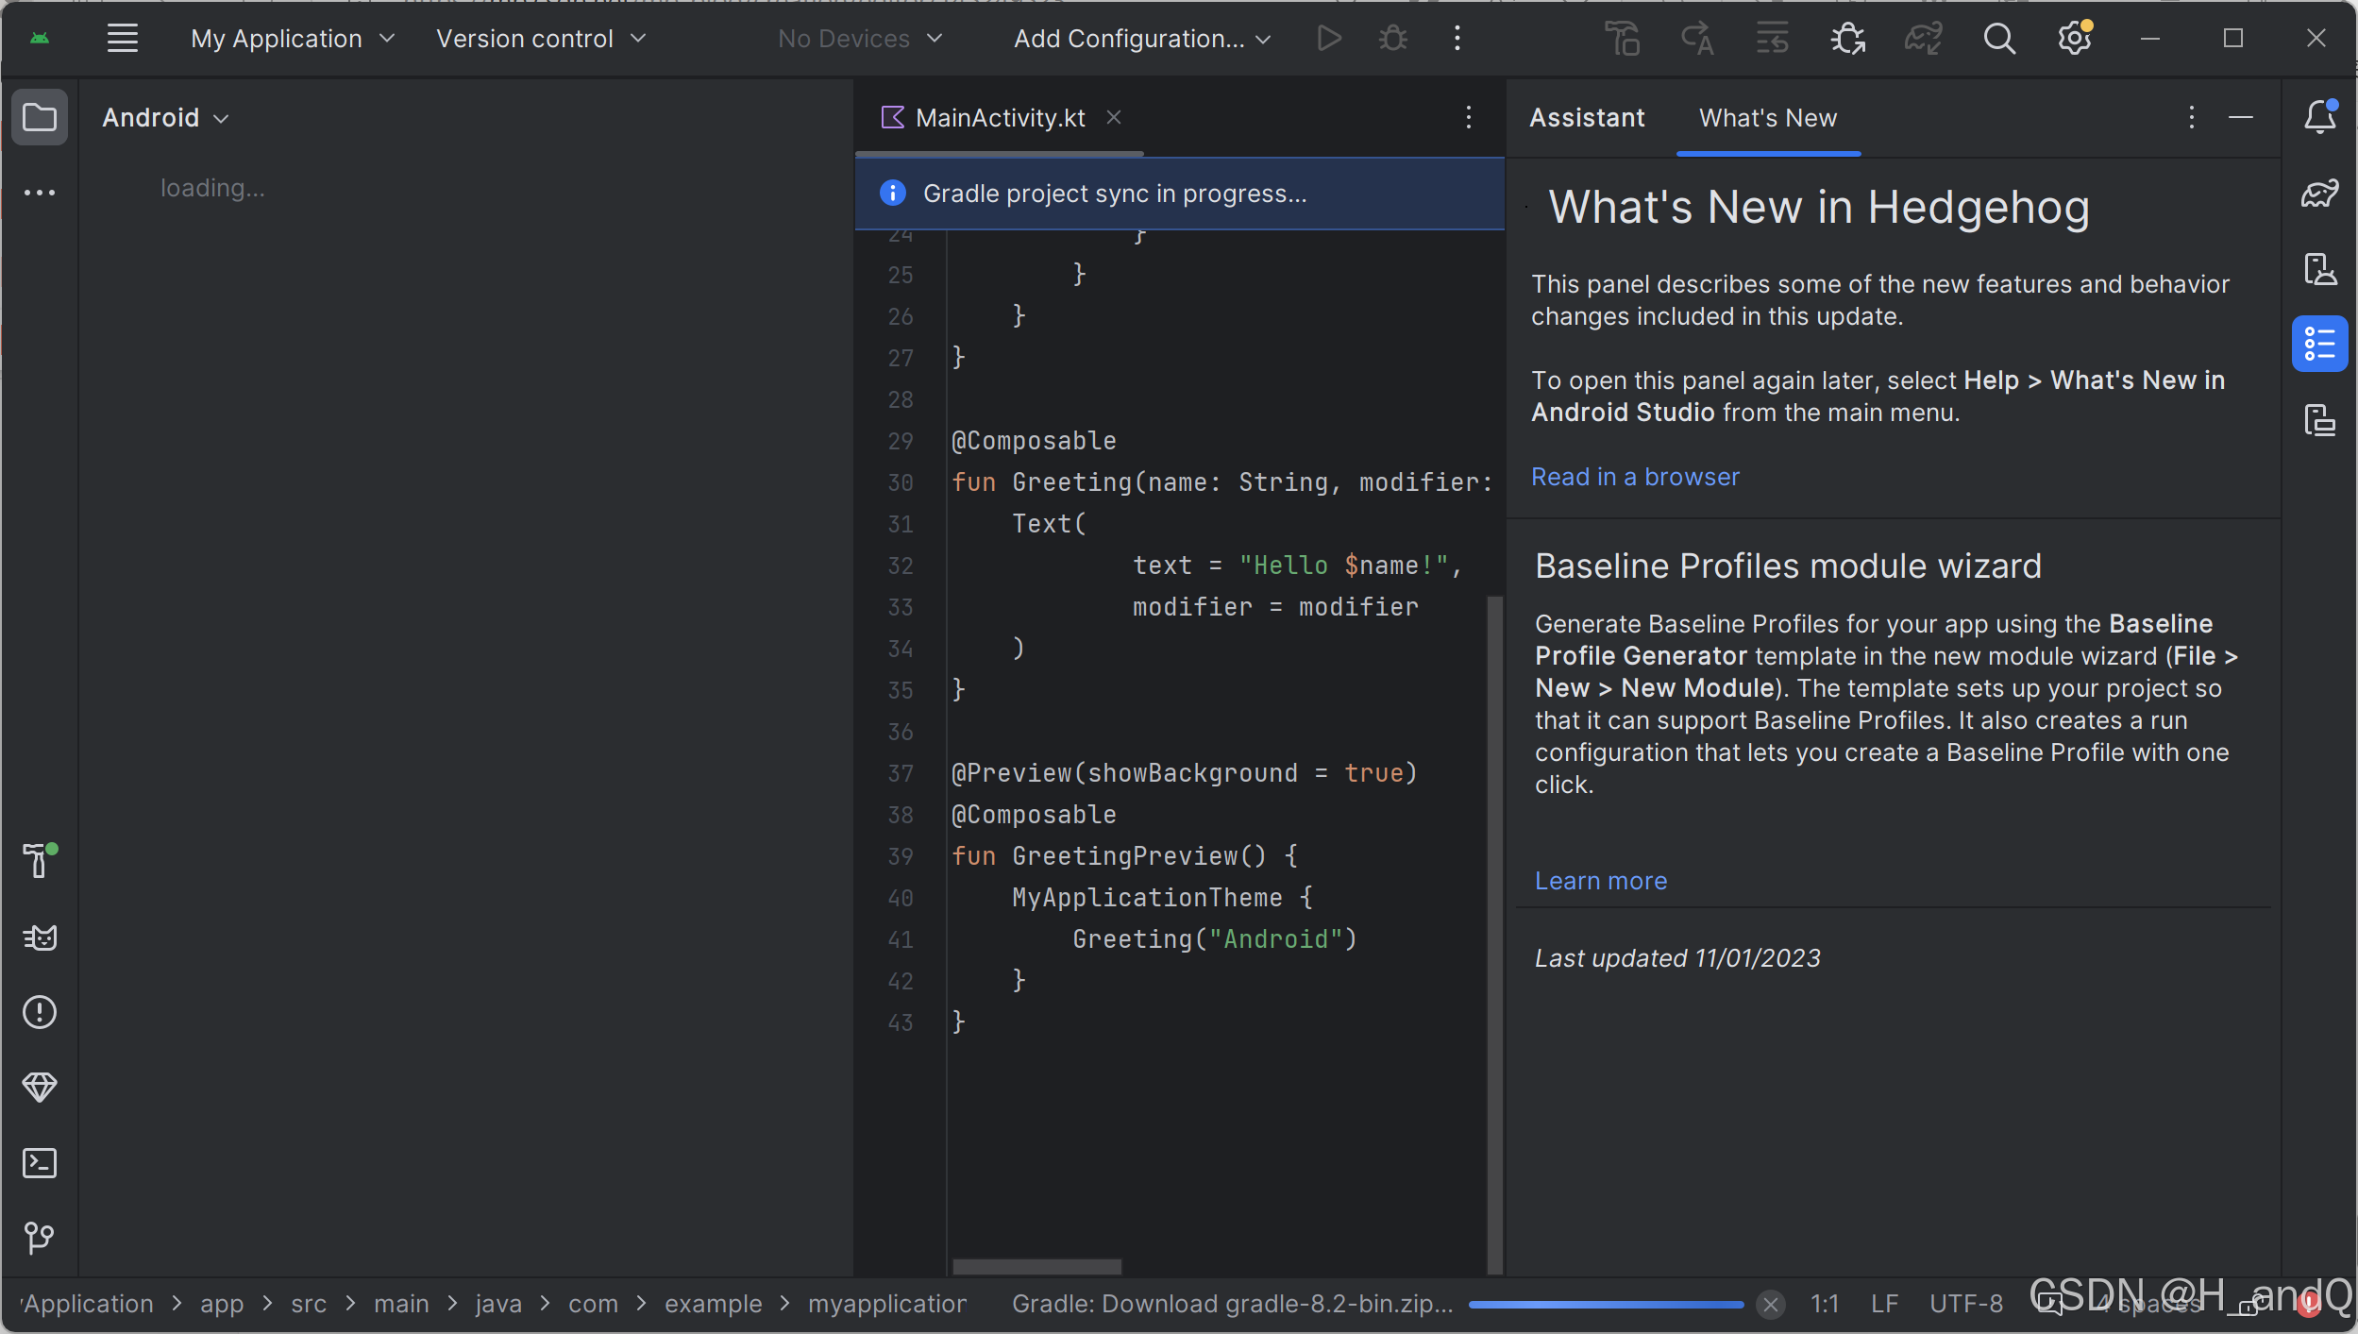Click the 1:1 caret position indicator
The image size is (2358, 1334).
pyautogui.click(x=1825, y=1304)
